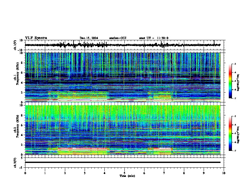Click the ch.1 spectrogram panel
The image size is (252, 194).
point(123,77)
